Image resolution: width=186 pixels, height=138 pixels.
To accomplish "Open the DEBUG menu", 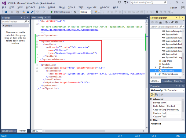I will pyautogui.click(x=52, y=7).
